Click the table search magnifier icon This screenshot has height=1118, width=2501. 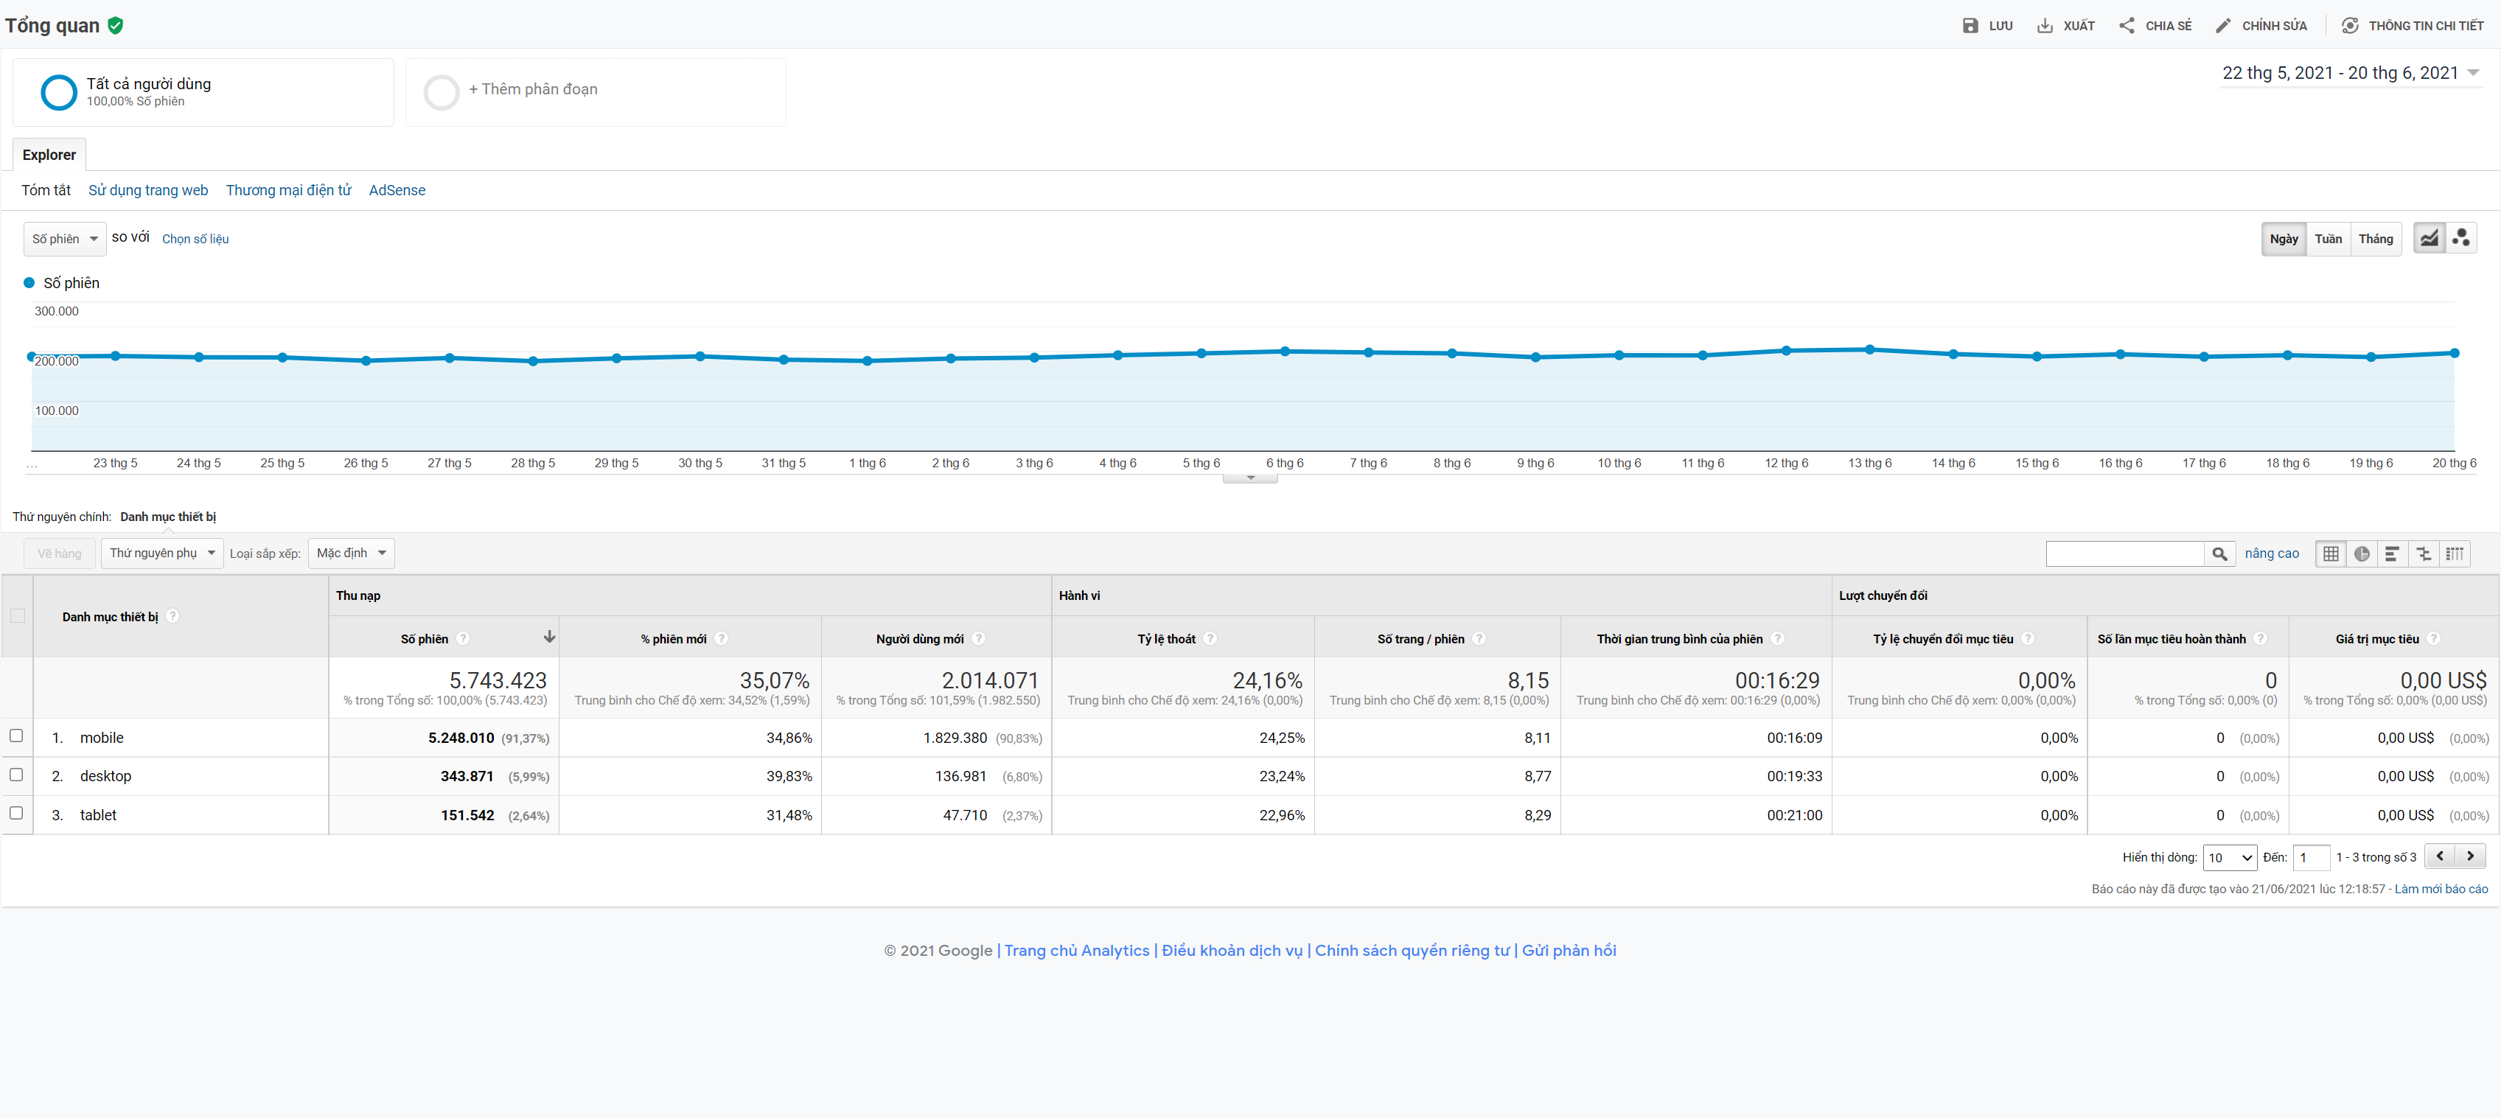click(x=2219, y=554)
